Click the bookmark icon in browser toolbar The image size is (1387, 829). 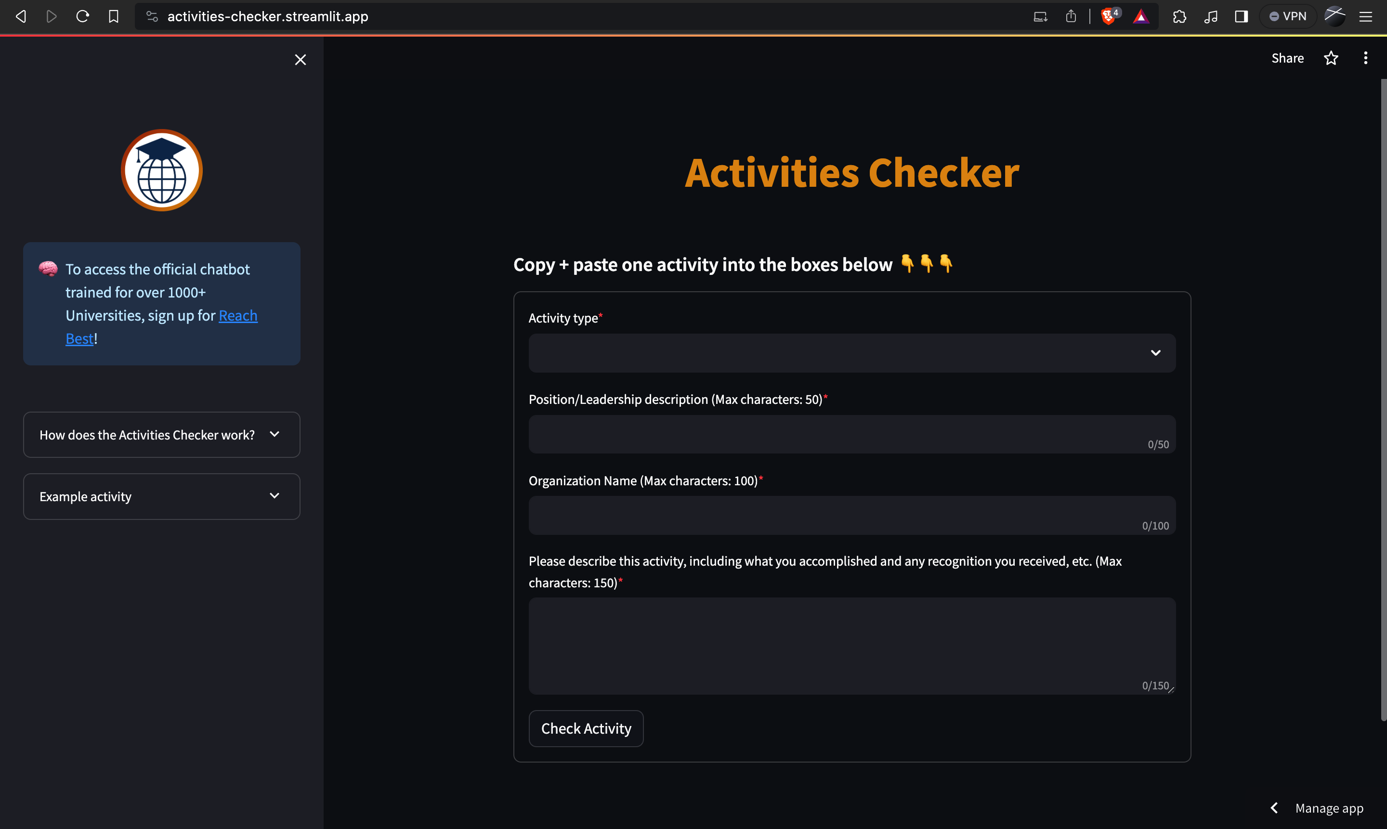pyautogui.click(x=114, y=16)
